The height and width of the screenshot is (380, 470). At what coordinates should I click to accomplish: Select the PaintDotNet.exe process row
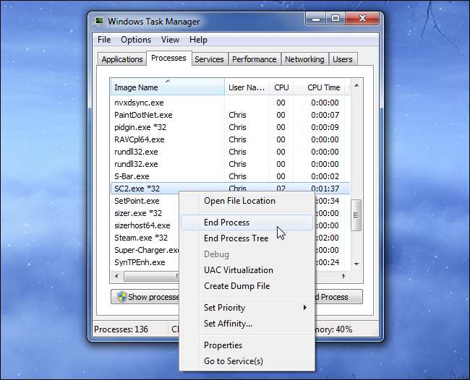[230, 115]
